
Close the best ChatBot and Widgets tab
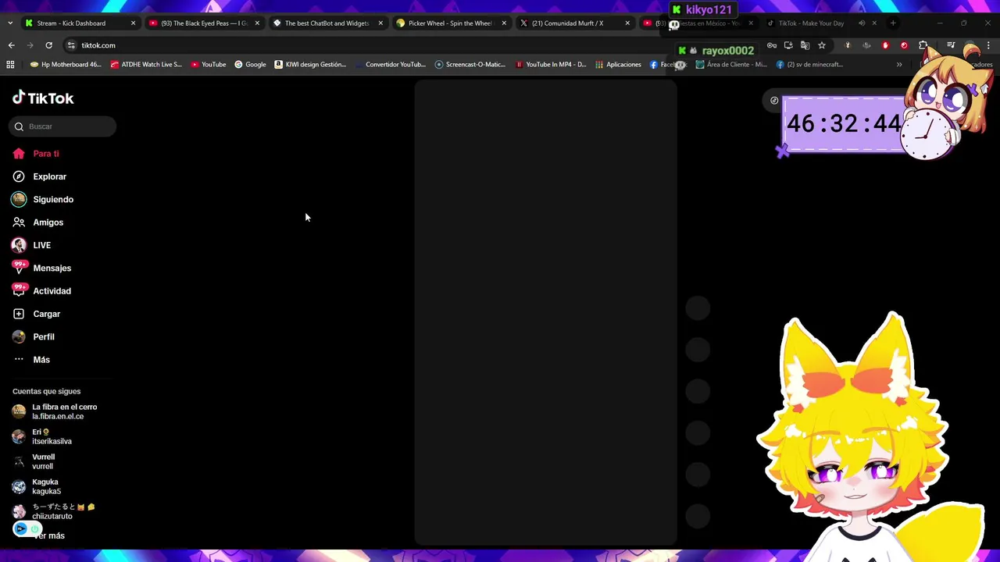(380, 23)
